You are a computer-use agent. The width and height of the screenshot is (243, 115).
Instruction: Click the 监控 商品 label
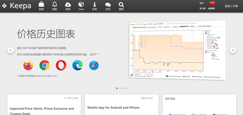pyautogui.click(x=170, y=99)
